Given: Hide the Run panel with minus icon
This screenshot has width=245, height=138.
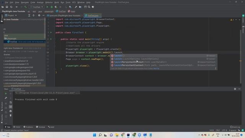Looking at the screenshot, I should pyautogui.click(x=239, y=89).
